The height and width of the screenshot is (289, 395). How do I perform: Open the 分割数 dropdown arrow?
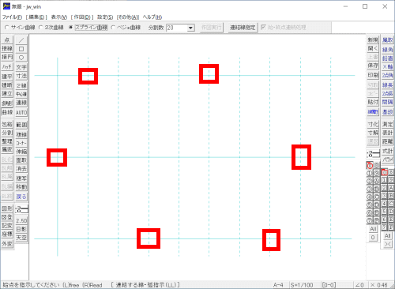(x=191, y=28)
